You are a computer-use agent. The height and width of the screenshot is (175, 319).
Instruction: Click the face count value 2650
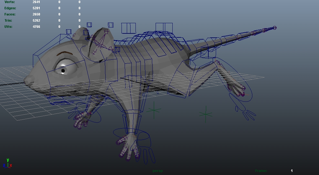pos(36,14)
